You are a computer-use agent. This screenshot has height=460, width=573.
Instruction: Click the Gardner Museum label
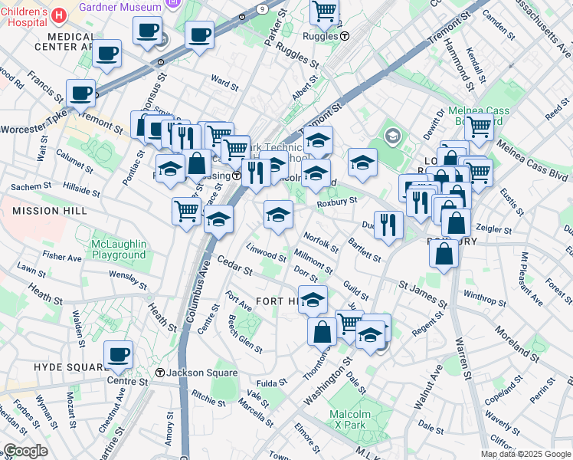pyautogui.click(x=120, y=7)
